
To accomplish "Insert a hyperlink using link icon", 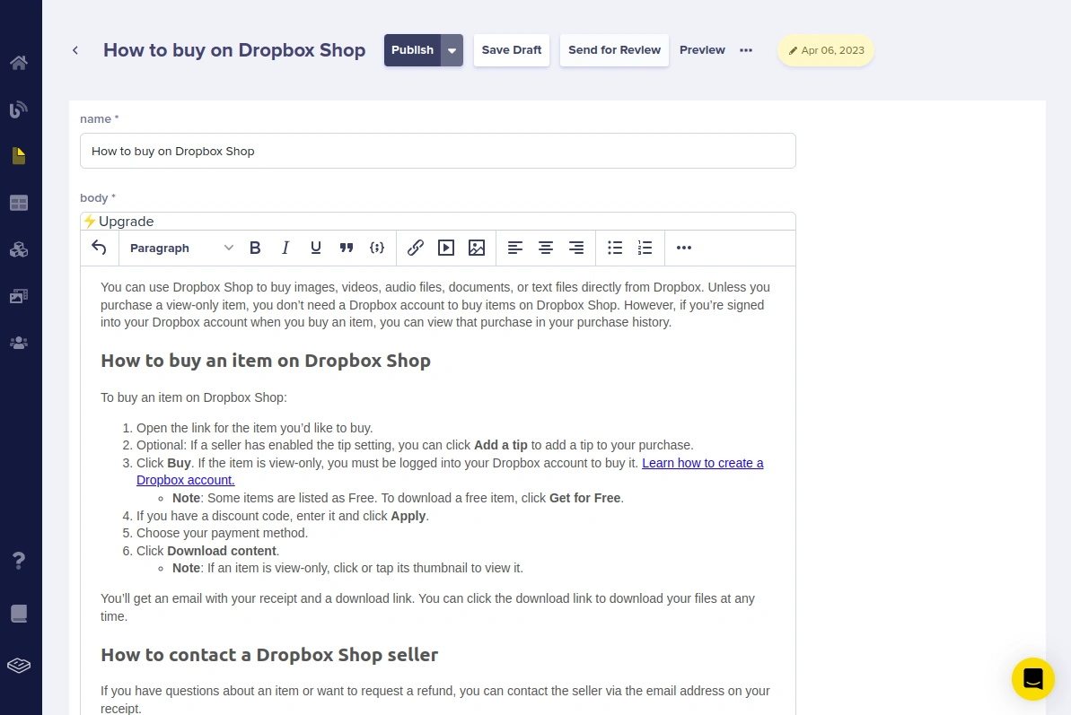I will tap(416, 248).
